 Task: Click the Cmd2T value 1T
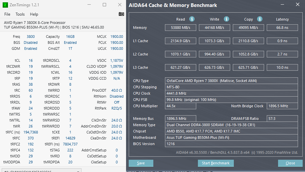(x=70, y=48)
